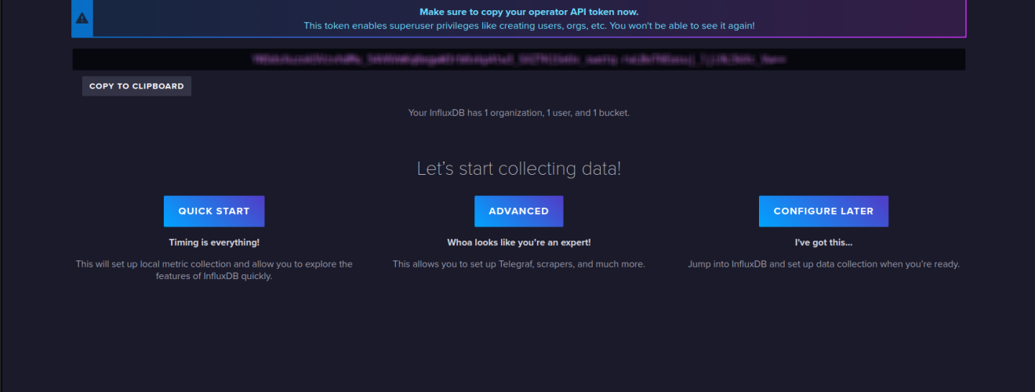This screenshot has width=1035, height=392.
Task: Click the Quick Start button
Action: (x=214, y=211)
